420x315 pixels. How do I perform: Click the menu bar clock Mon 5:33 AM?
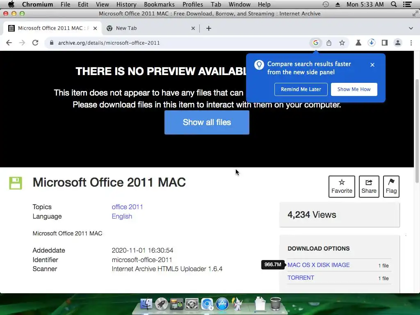365,4
